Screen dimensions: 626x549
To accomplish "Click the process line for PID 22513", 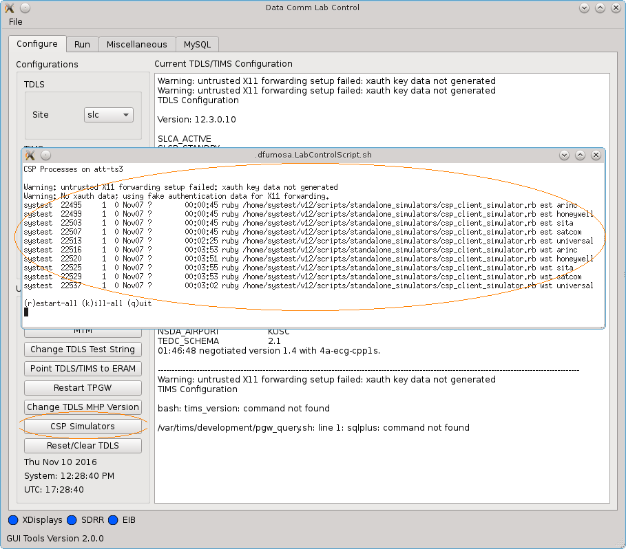I will [x=309, y=241].
